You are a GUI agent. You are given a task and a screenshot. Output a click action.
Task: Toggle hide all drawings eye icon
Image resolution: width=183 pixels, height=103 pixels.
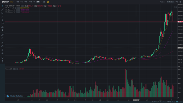pos(2,53)
